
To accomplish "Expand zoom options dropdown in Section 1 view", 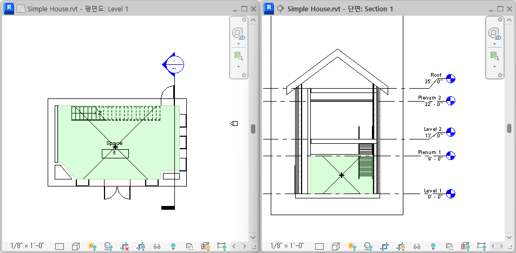I will [494, 66].
